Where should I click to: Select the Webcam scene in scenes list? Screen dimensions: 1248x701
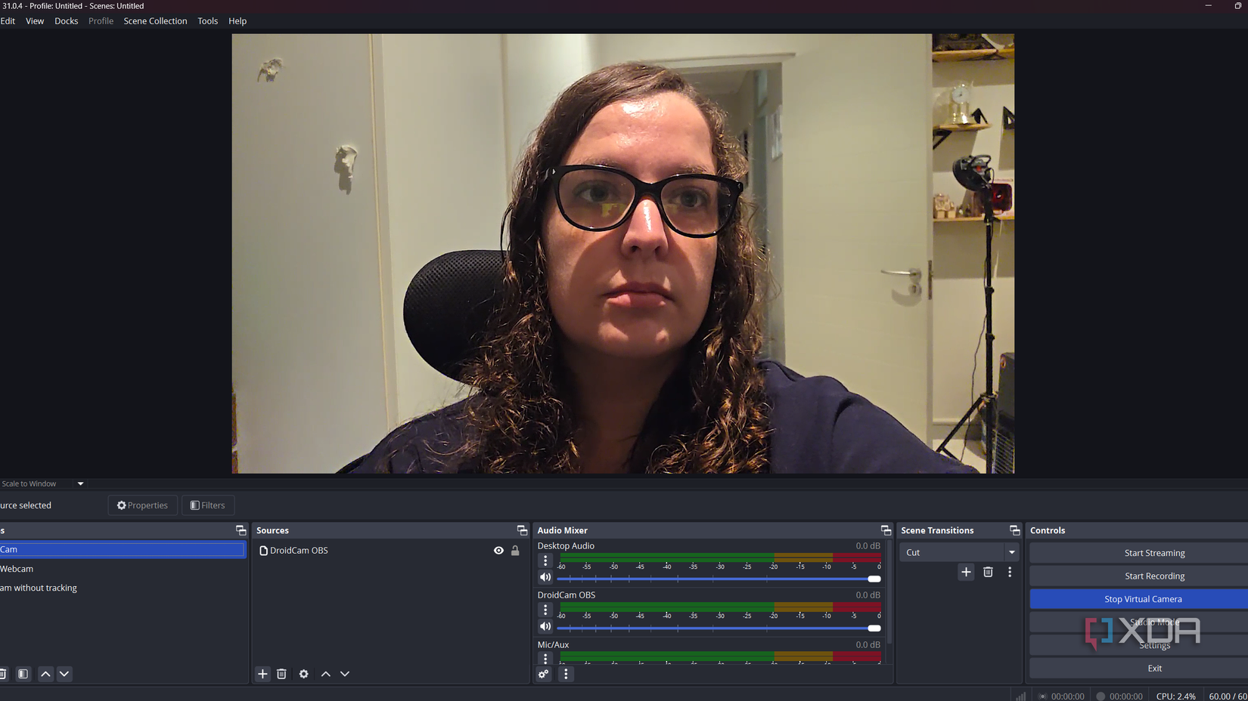click(x=76, y=568)
